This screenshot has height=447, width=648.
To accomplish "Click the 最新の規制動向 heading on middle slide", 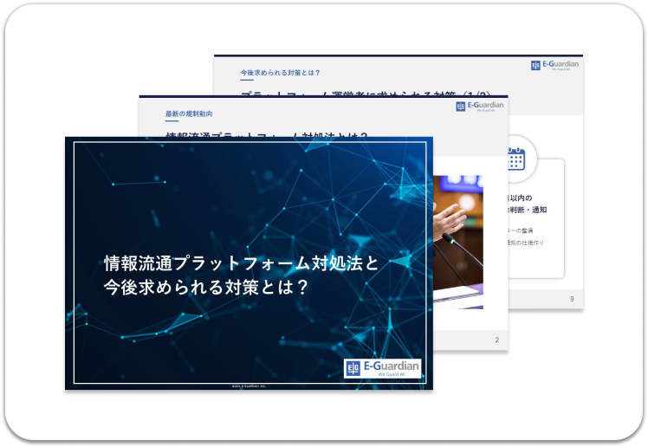I will [x=189, y=113].
